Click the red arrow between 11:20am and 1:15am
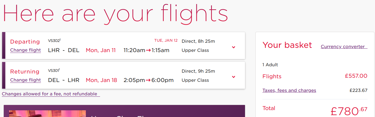Image resolution: width=375 pixels, height=117 pixels. point(148,50)
